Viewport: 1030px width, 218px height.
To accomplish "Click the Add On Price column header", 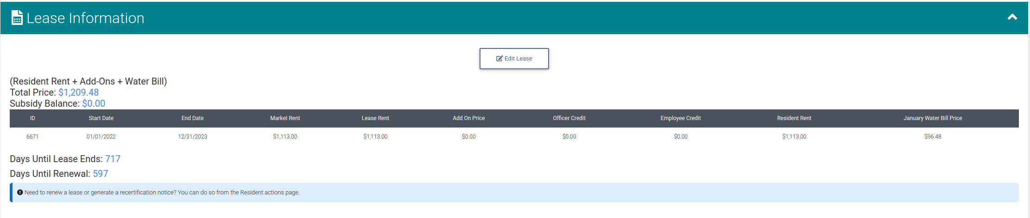I will click(469, 118).
